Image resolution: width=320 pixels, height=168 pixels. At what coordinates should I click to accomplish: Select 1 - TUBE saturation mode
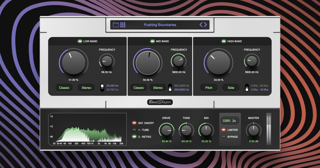(134, 130)
